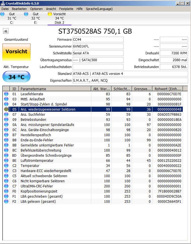This screenshot has width=191, height=244.
Task: Open the Ansicht menu
Action: coord(51,9)
